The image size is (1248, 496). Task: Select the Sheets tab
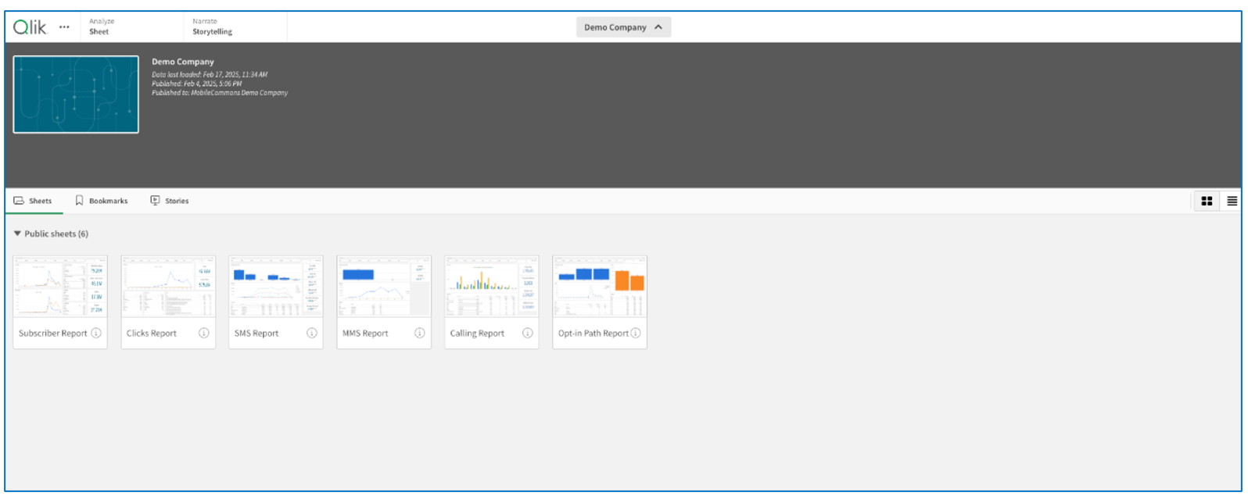coord(34,201)
